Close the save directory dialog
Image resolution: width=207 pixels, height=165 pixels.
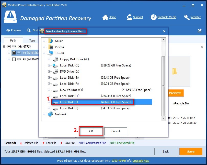[x=164, y=31]
